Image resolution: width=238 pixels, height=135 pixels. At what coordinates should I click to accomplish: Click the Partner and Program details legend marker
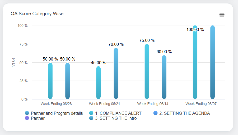click(27, 113)
